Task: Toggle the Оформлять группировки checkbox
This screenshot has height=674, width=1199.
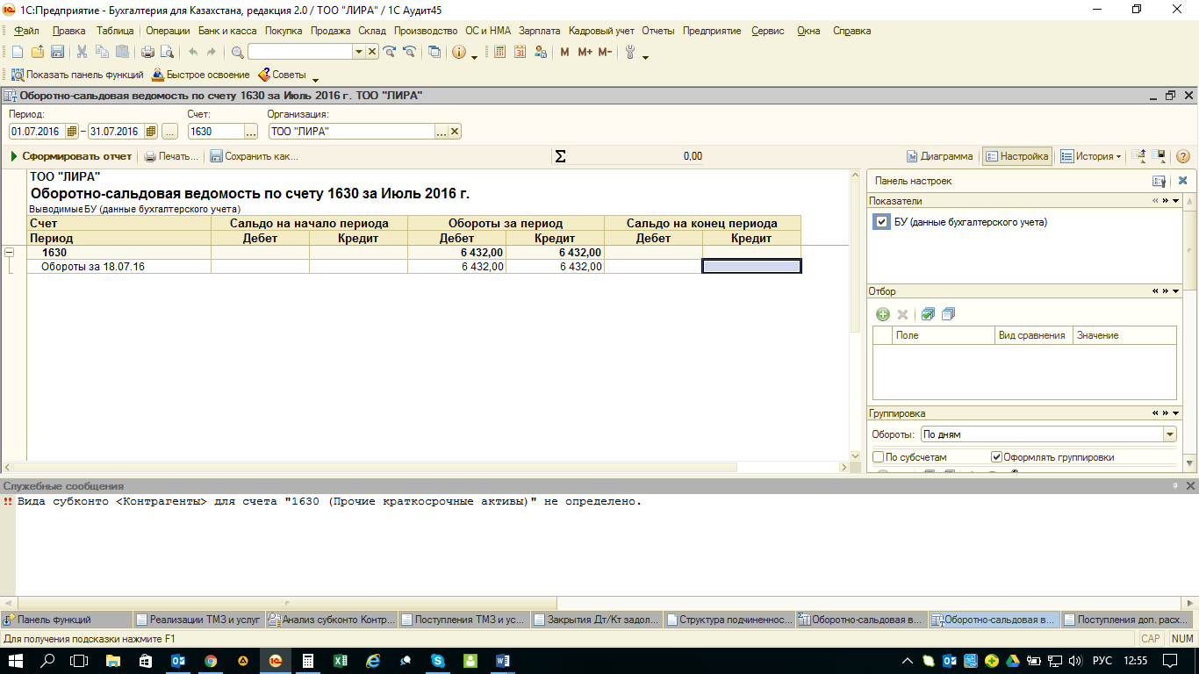Action: [996, 457]
